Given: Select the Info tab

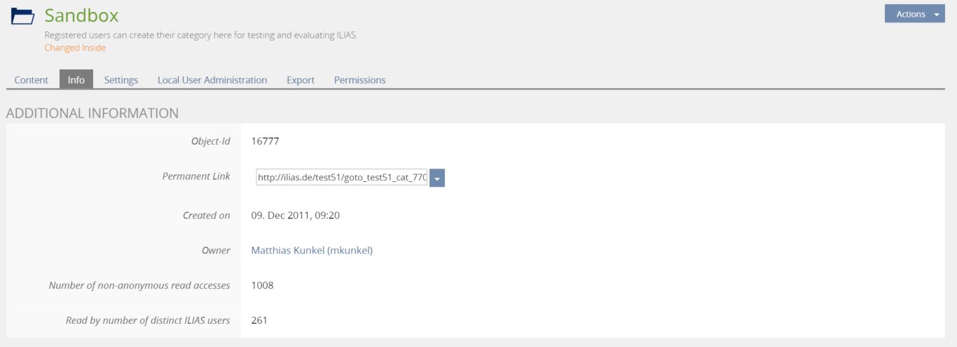Looking at the screenshot, I should pyautogui.click(x=76, y=80).
